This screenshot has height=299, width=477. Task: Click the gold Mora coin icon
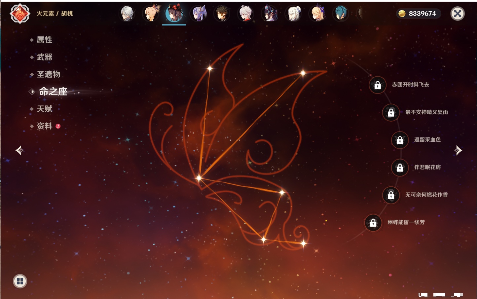pos(402,14)
